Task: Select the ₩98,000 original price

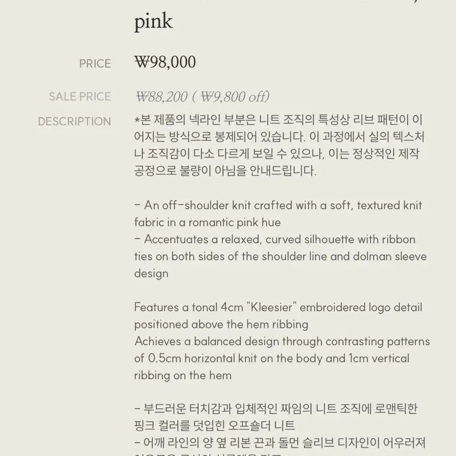Action: click(x=165, y=62)
